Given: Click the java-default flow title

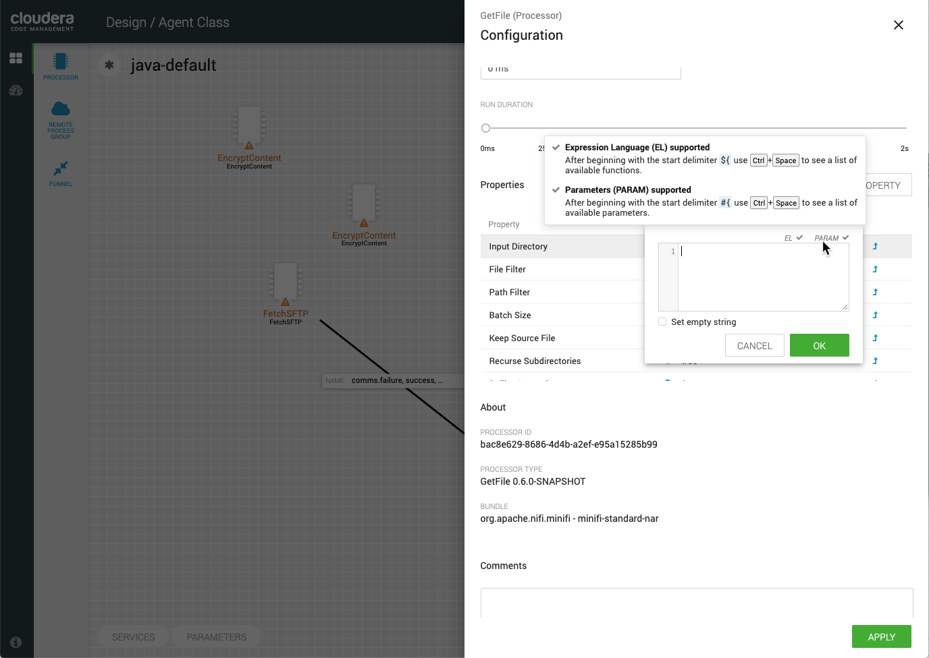Looking at the screenshot, I should click(x=174, y=65).
